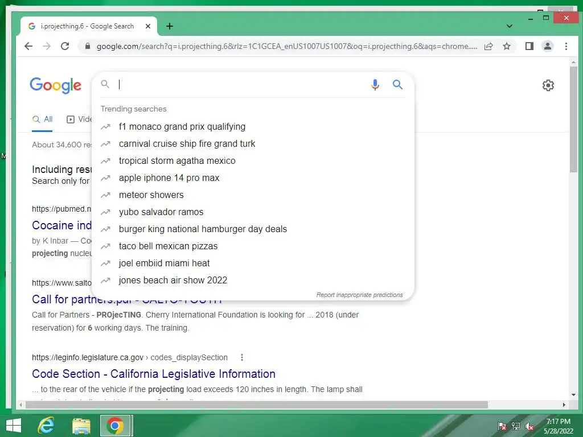This screenshot has height=437, width=583.
Task: Close the Google Search tab
Action: (x=148, y=26)
